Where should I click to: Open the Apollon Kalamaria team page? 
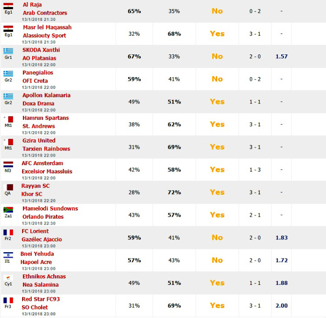[x=46, y=95]
